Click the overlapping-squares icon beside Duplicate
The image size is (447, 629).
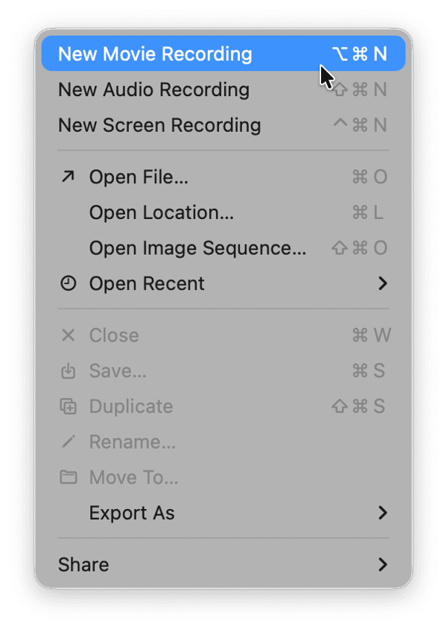pyautogui.click(x=68, y=406)
